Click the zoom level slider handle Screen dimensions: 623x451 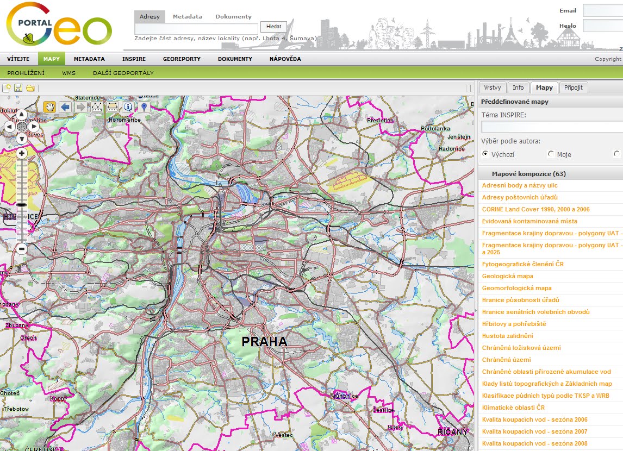click(21, 205)
